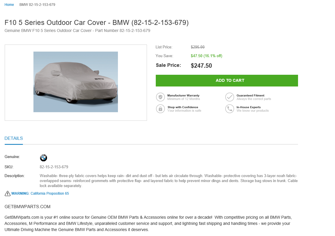
Task: Click the green $47.50 savings text
Action: tap(207, 56)
